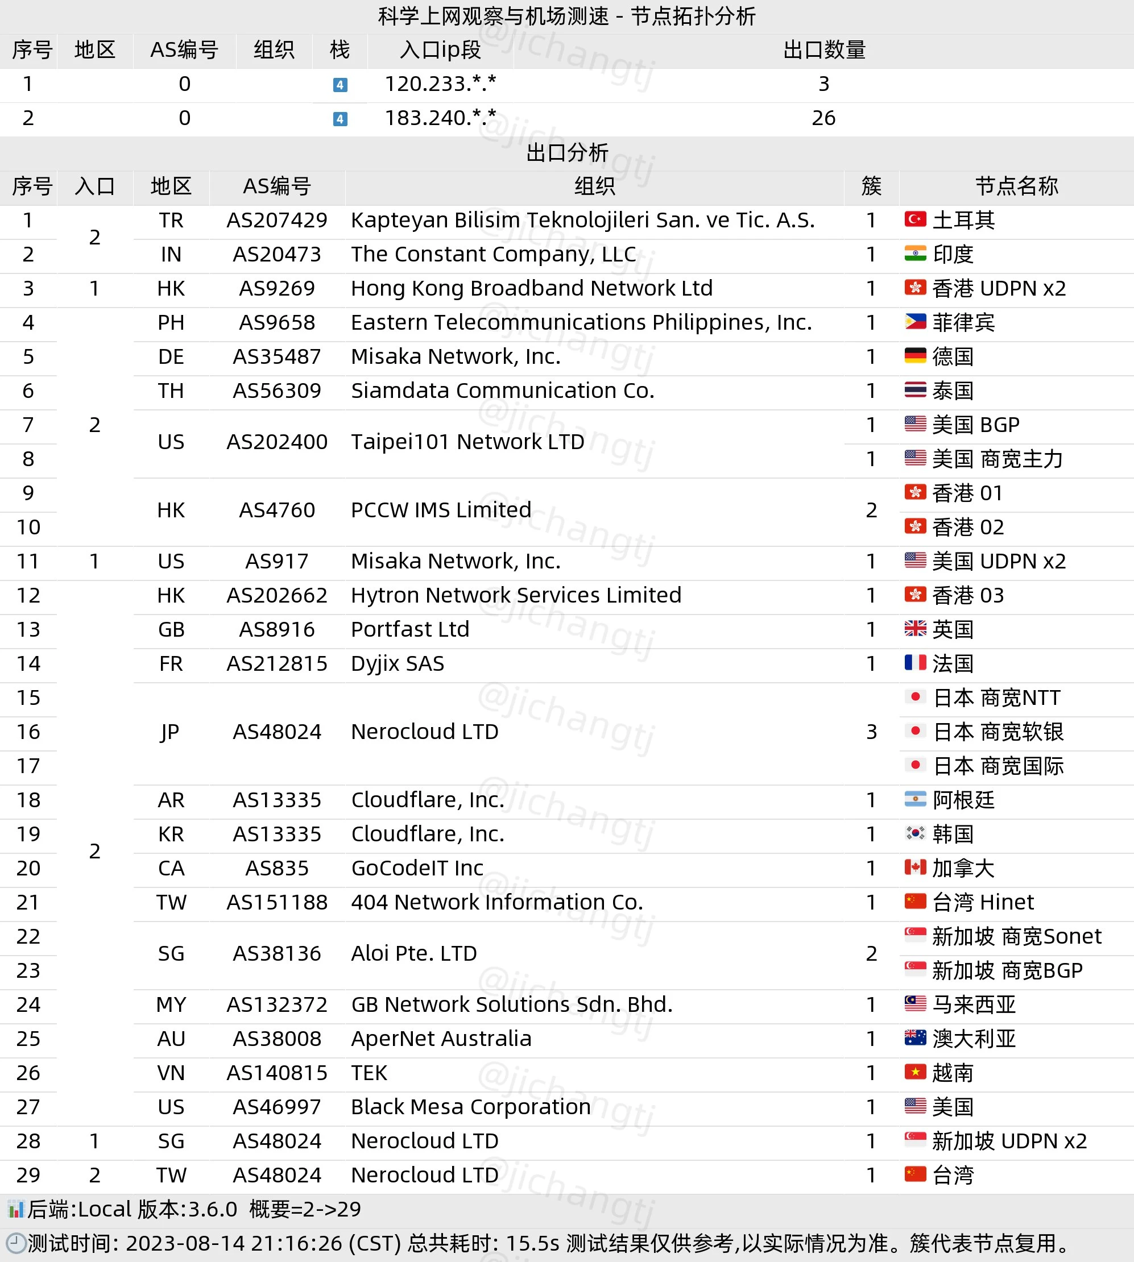Click the French flag beside 法国
This screenshot has height=1262, width=1134.
914,663
